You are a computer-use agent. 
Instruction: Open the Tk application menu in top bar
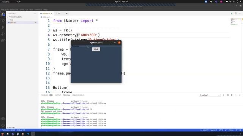point(18,2)
